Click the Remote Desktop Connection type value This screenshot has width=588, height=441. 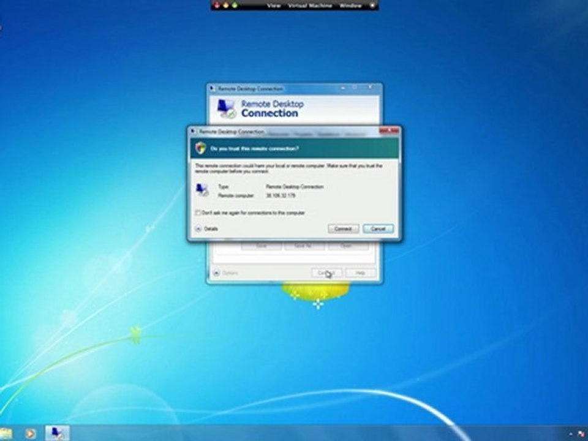coord(295,186)
